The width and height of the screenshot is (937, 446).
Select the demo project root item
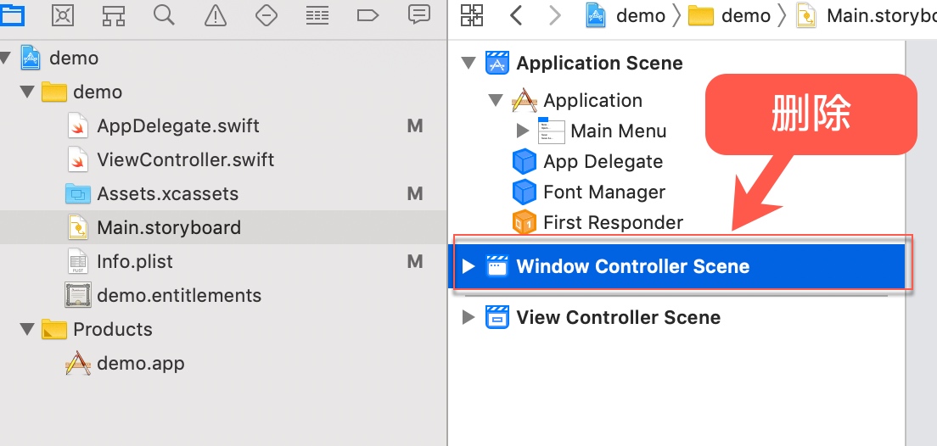click(74, 58)
